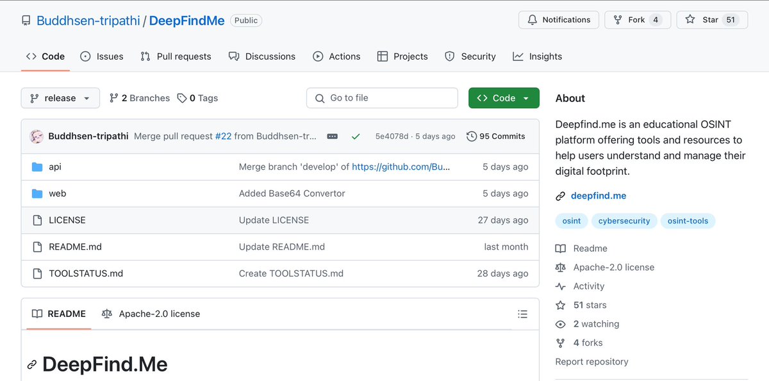Click the Actions play circle icon

(x=318, y=56)
